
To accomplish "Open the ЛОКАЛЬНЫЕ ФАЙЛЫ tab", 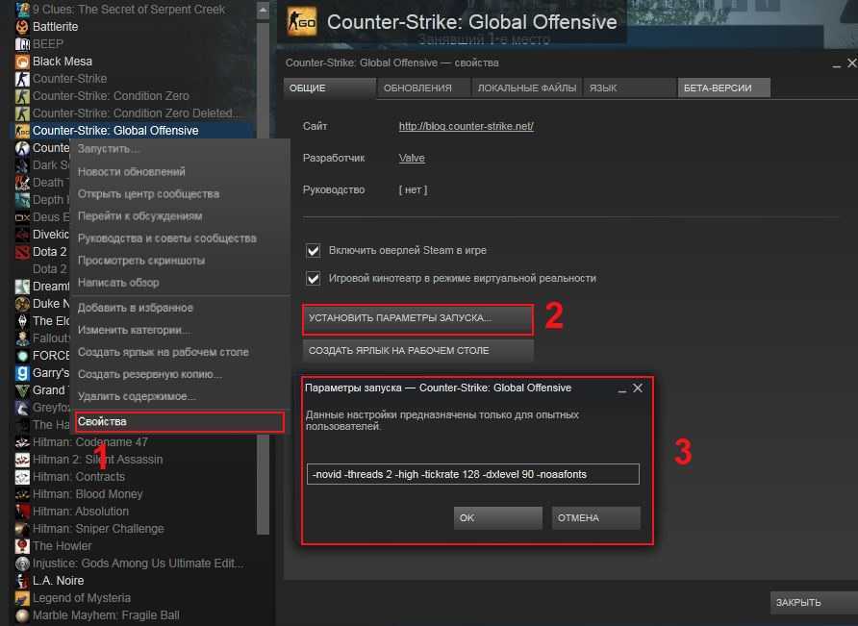I will pyautogui.click(x=527, y=88).
